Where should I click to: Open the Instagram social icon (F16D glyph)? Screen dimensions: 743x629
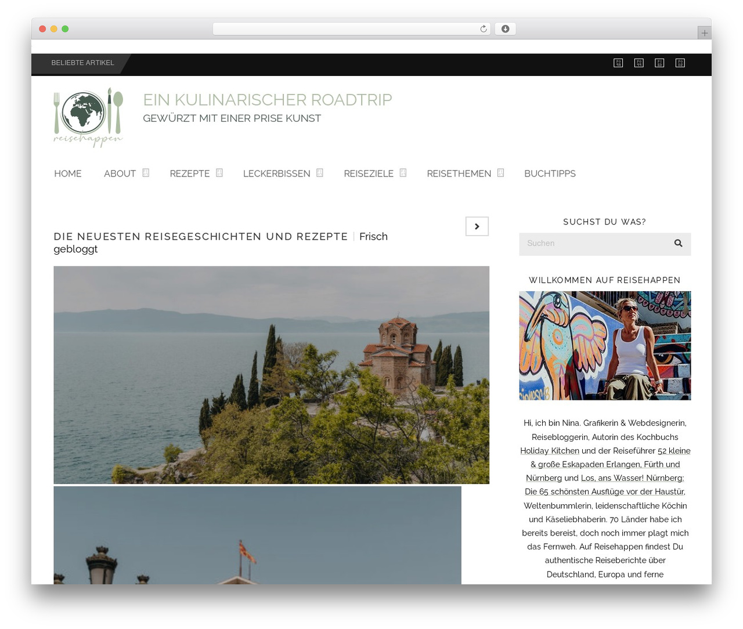tap(659, 63)
